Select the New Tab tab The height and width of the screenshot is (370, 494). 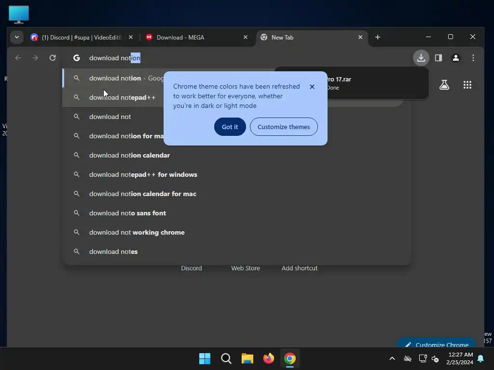312,38
